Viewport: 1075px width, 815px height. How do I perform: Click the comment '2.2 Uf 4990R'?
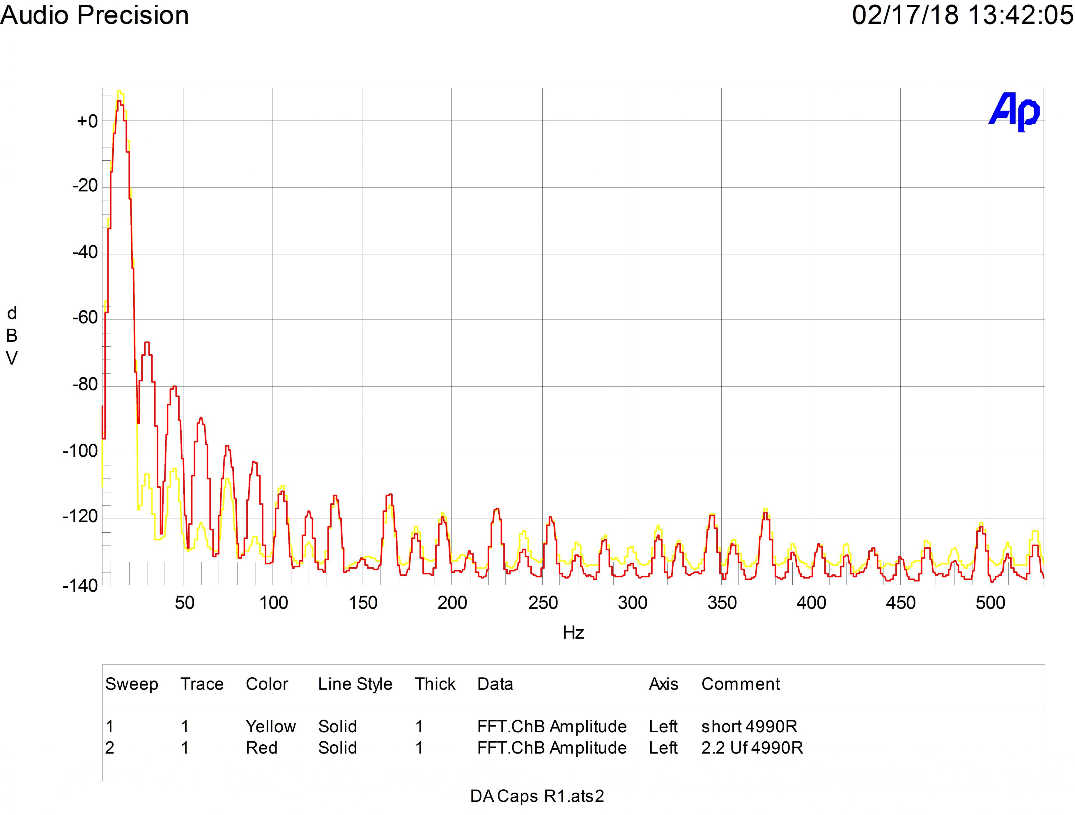[x=752, y=747]
